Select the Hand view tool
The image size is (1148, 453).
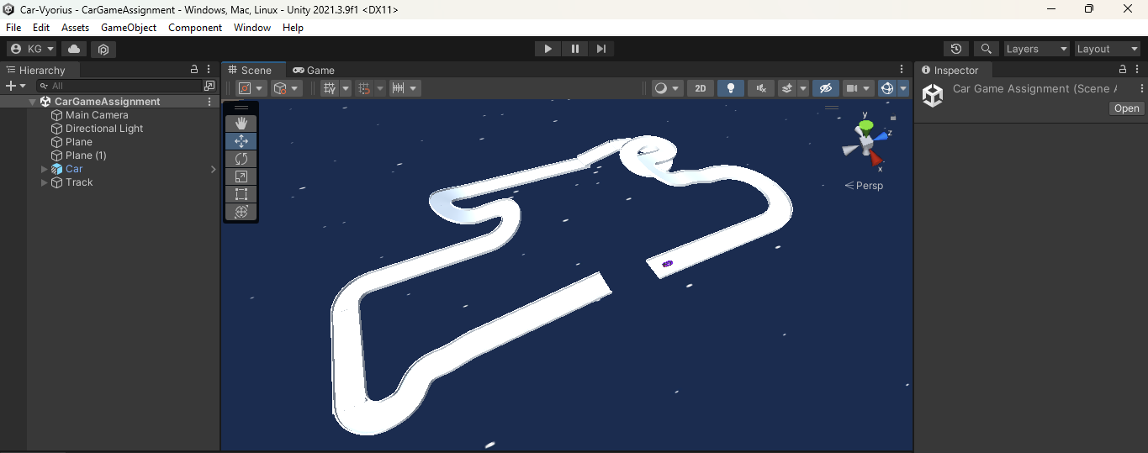tap(241, 124)
